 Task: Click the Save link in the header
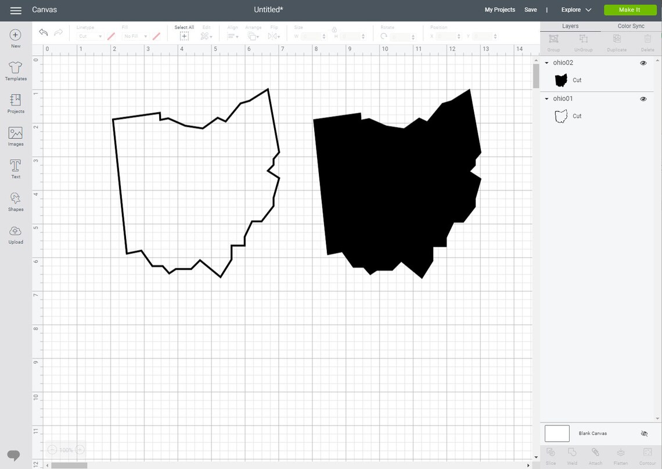click(530, 10)
